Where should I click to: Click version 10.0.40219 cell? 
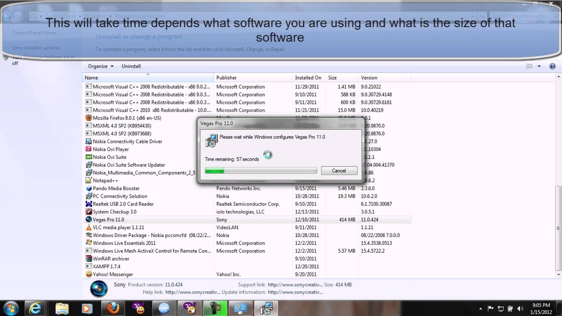[x=372, y=110]
